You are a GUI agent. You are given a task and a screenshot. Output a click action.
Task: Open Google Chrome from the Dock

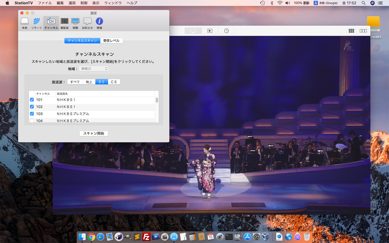(91, 237)
